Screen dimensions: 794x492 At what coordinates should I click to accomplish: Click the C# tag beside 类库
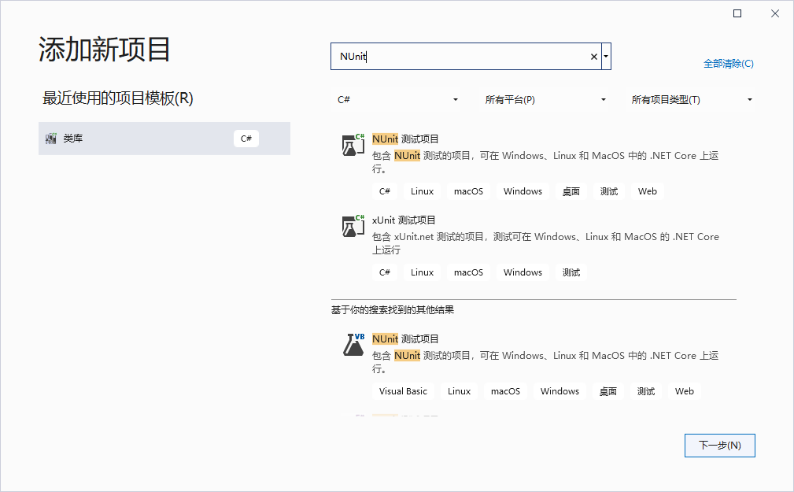(246, 139)
